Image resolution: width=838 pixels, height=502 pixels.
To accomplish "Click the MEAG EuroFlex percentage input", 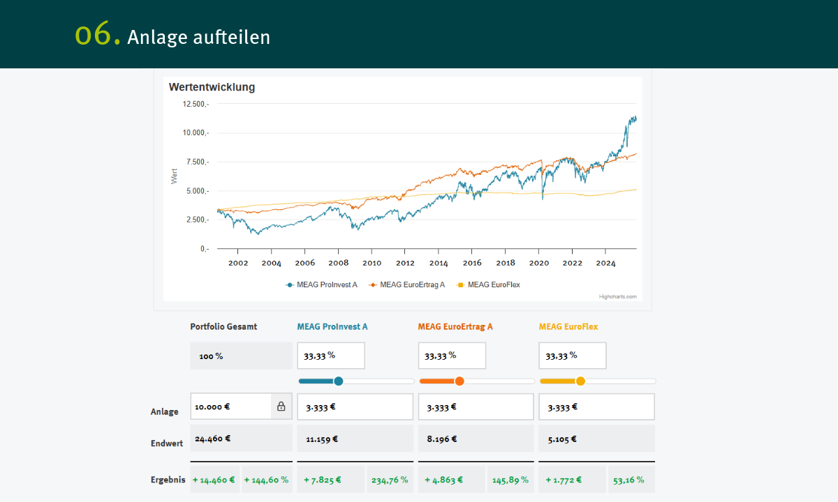I will click(573, 356).
